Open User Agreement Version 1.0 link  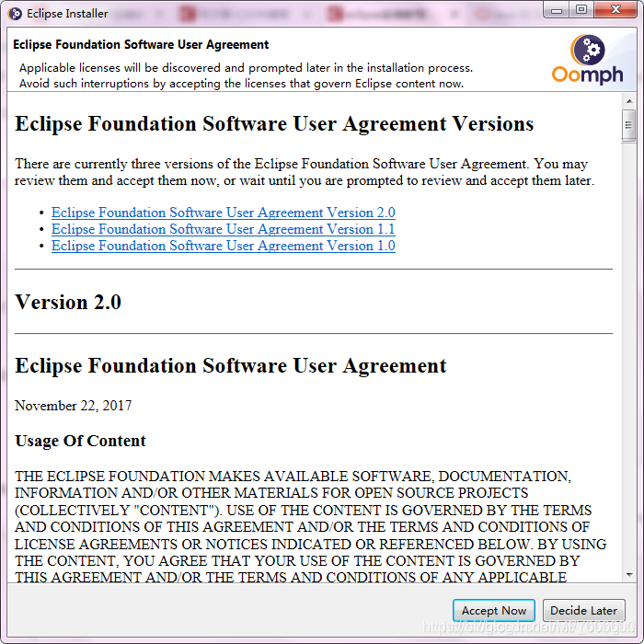[223, 246]
